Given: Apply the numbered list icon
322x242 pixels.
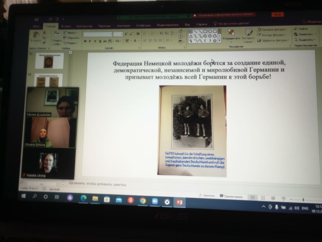Looking at the screenshot, I should click(x=153, y=33).
